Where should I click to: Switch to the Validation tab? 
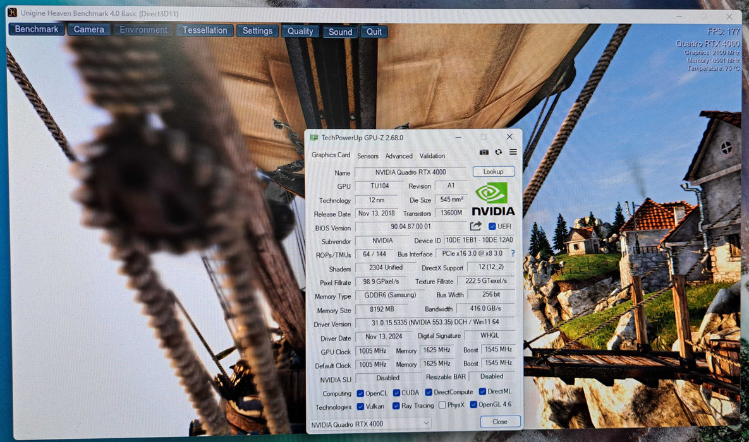coord(432,156)
